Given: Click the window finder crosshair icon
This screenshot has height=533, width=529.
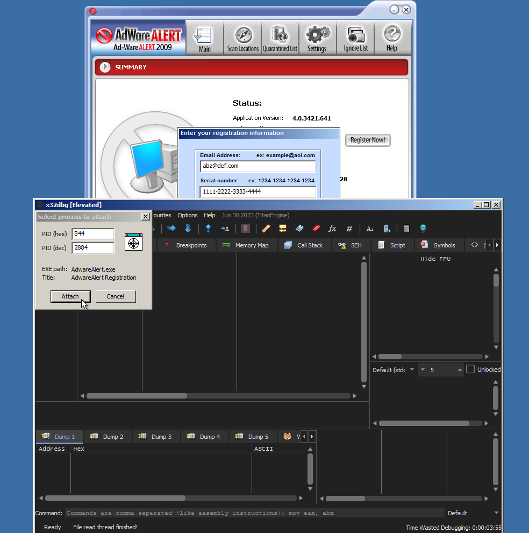Looking at the screenshot, I should point(133,242).
